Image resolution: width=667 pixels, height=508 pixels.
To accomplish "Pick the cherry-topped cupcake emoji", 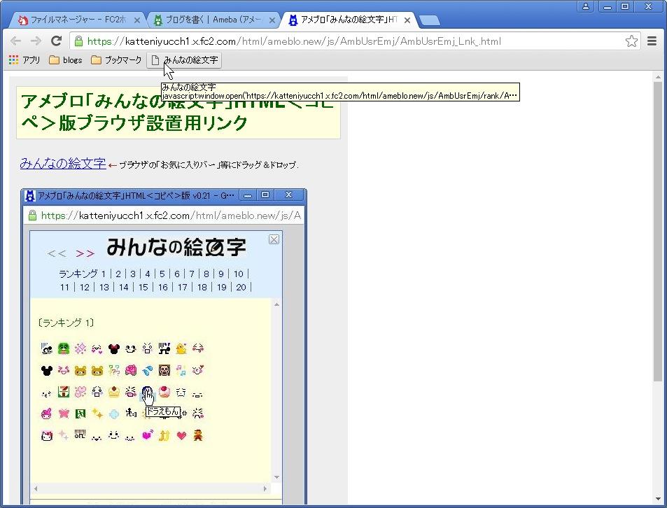I will [x=164, y=392].
